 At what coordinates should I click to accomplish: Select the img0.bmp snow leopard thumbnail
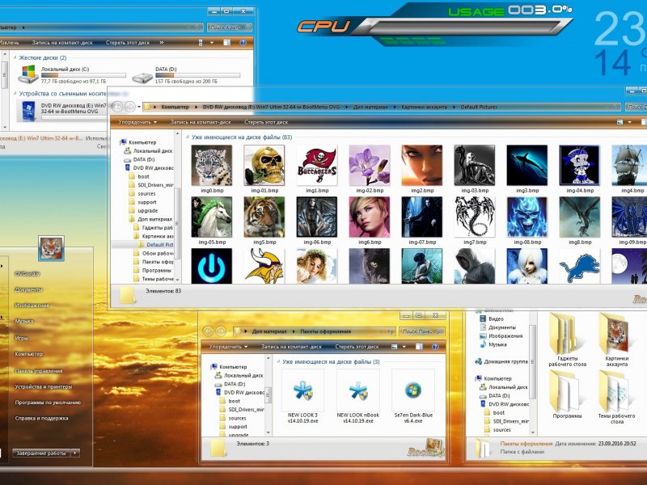(212, 166)
